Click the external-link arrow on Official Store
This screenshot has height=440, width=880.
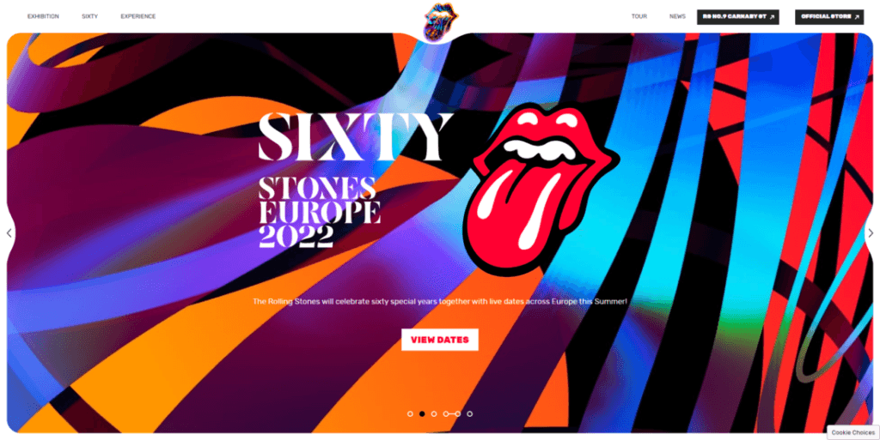[x=857, y=17]
